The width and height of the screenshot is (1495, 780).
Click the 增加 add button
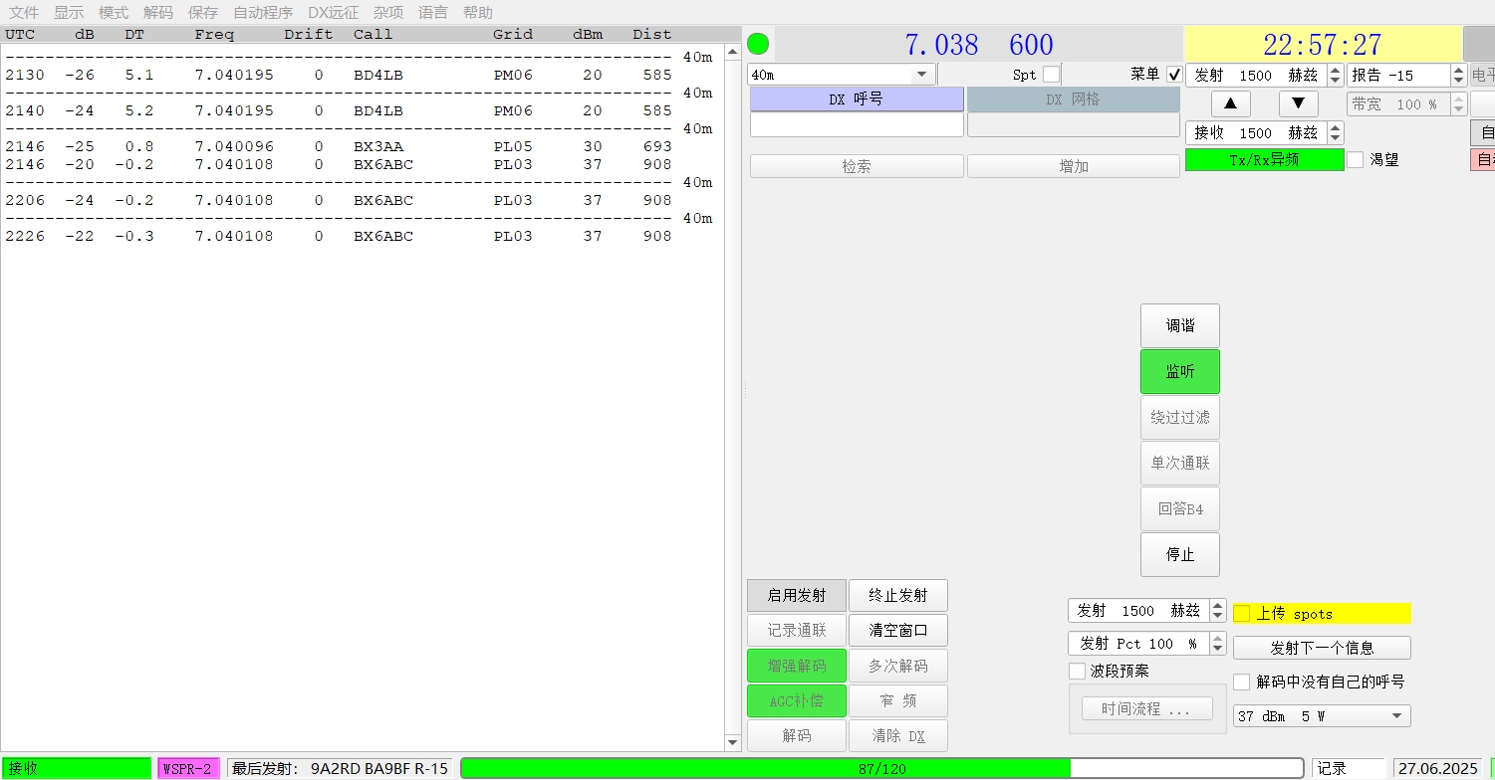click(1074, 167)
